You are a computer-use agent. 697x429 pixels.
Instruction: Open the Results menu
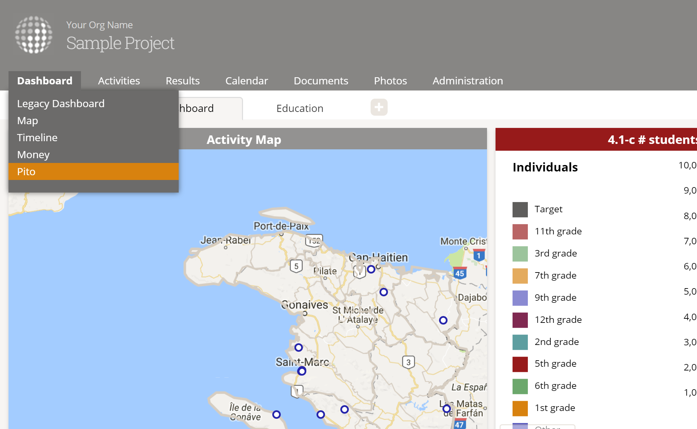[182, 81]
